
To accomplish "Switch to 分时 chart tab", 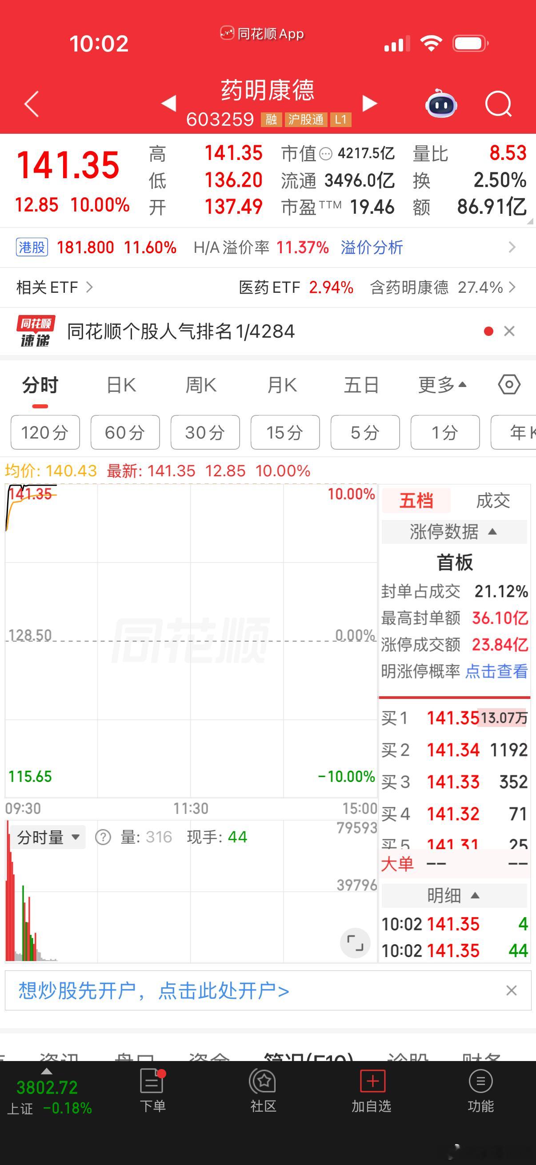I will coord(40,385).
